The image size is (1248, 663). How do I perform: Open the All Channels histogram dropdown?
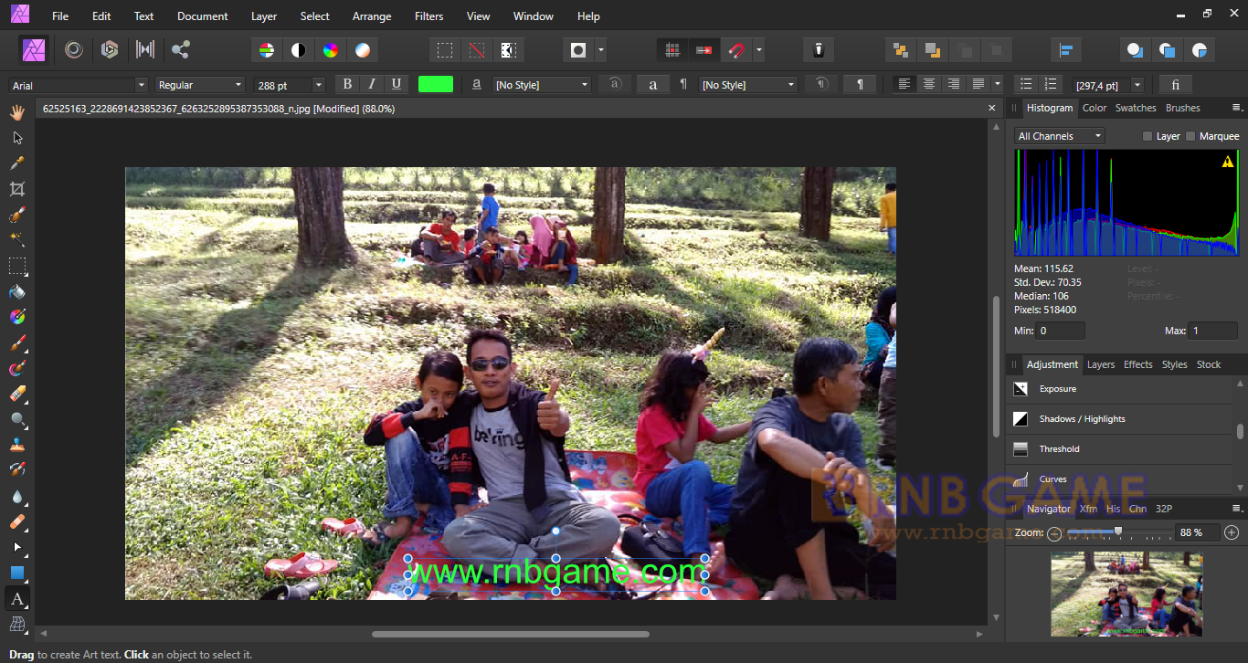(x=1060, y=136)
